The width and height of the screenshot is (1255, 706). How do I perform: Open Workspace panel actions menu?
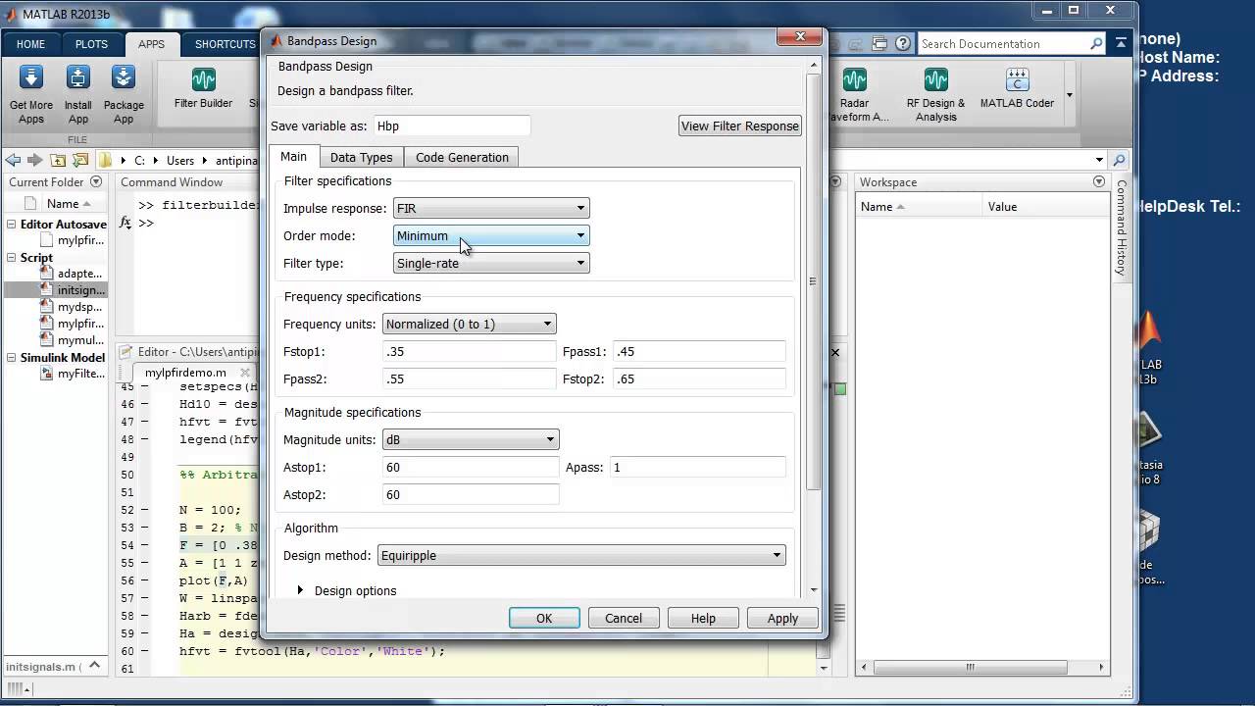point(1099,181)
